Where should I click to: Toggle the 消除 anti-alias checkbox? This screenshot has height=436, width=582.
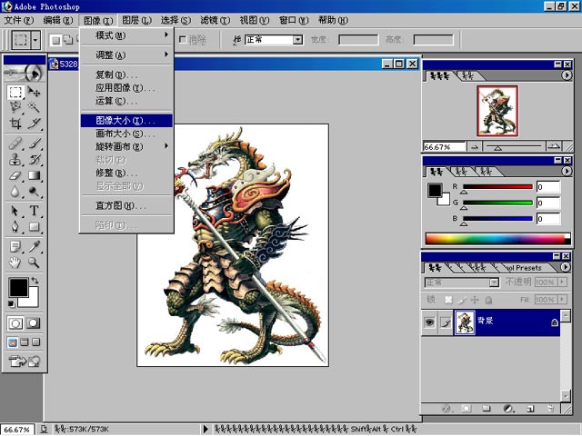click(x=182, y=39)
